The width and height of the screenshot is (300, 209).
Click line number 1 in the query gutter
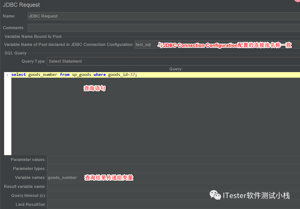[7, 75]
